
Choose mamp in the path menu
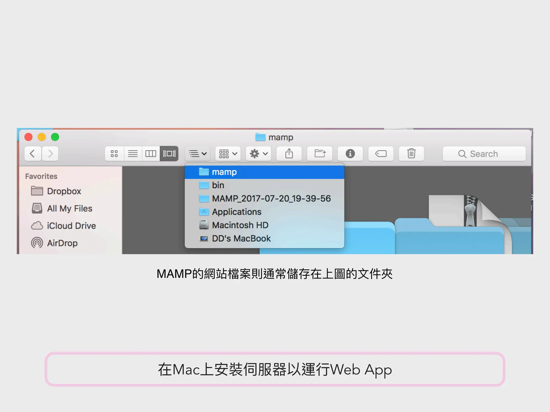point(265,172)
